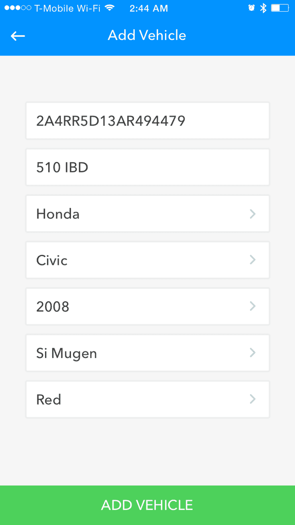
Task: Open the color selector showing Red
Action: [x=147, y=399]
